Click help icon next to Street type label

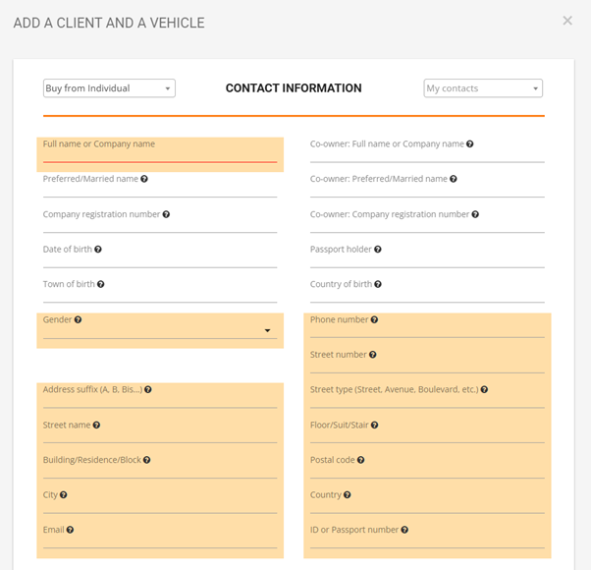[484, 390]
